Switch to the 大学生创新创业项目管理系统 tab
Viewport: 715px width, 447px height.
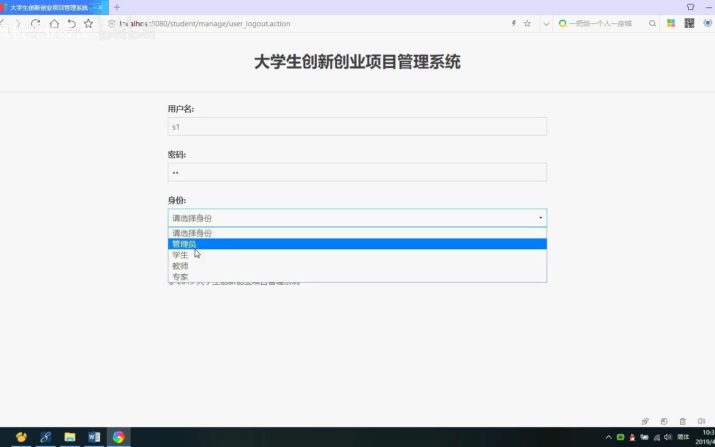coord(50,7)
